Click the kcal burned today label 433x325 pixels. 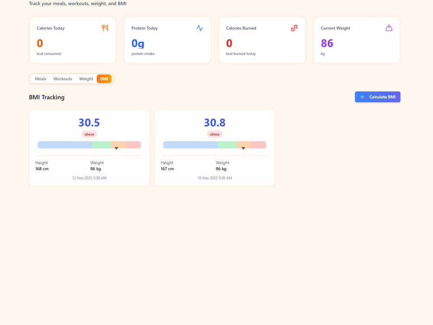pyautogui.click(x=241, y=54)
